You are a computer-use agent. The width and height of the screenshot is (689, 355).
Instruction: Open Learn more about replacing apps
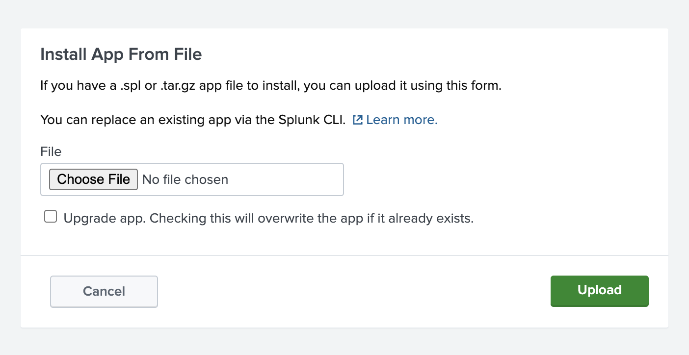click(x=401, y=119)
